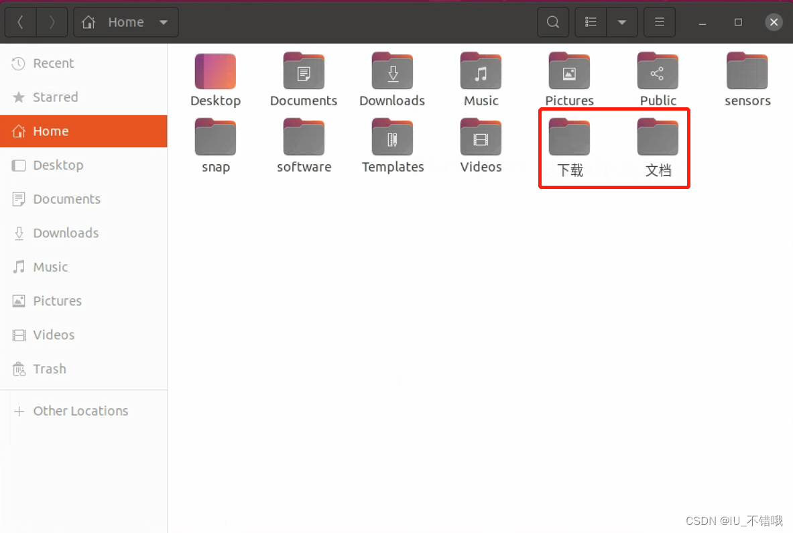This screenshot has width=793, height=533.
Task: Select the sensors folder icon
Action: [747, 71]
